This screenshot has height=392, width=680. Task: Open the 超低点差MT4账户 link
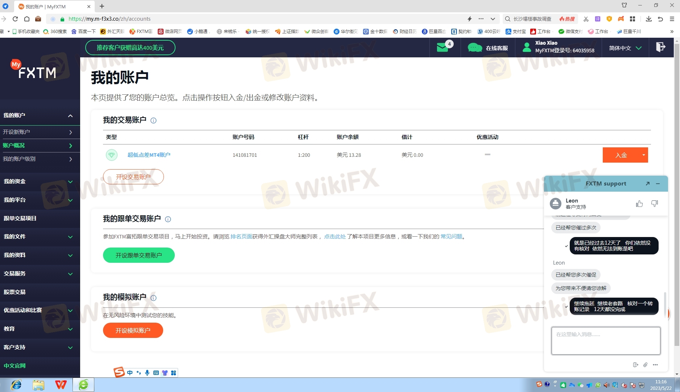pos(149,155)
